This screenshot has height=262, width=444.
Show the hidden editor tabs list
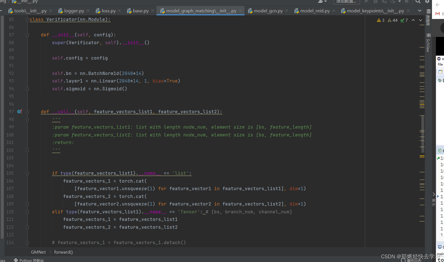[x=420, y=11]
